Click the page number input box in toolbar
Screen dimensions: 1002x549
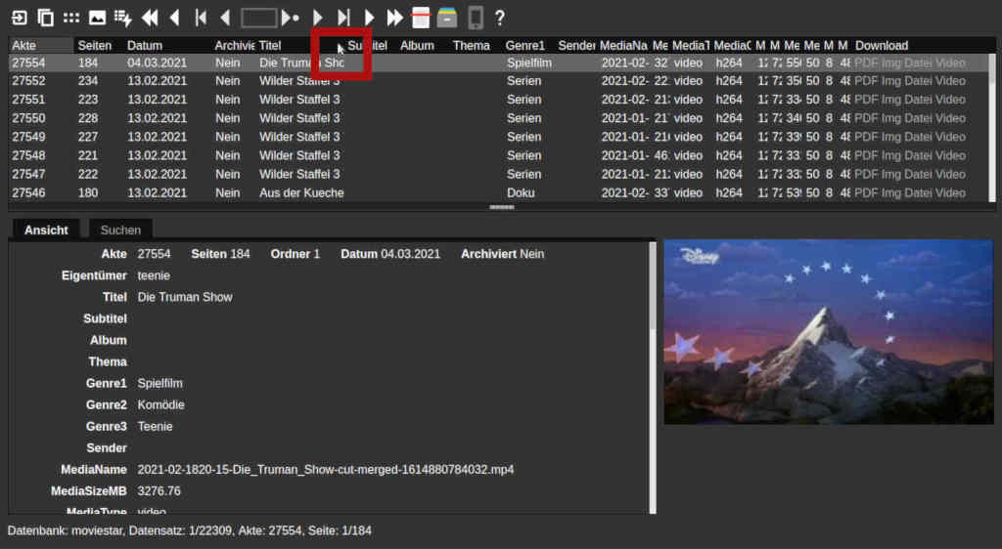tap(259, 17)
